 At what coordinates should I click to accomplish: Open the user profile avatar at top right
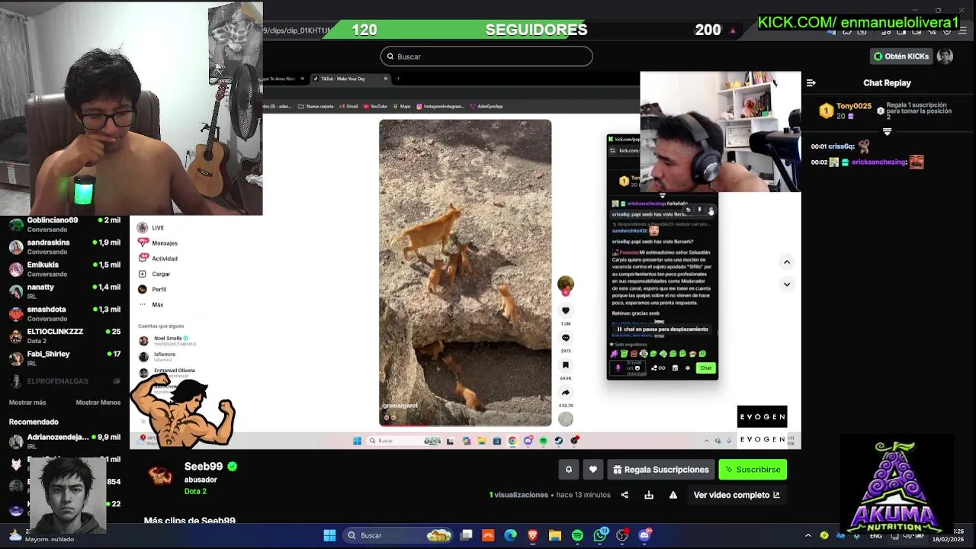tap(945, 56)
